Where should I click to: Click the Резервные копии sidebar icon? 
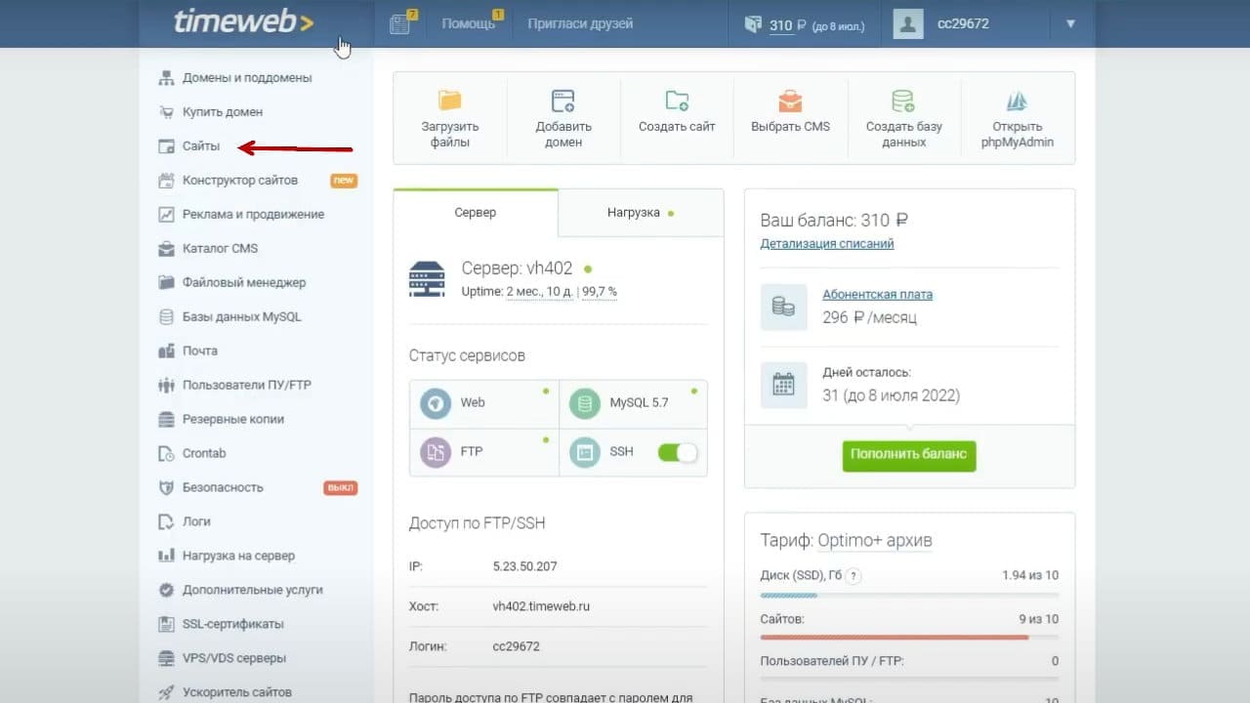click(165, 419)
